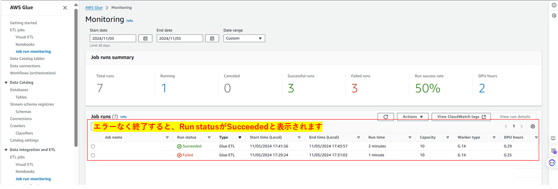The height and width of the screenshot is (189, 558).
Task: Sort by Start time (Local) column arrow
Action: 299,138
